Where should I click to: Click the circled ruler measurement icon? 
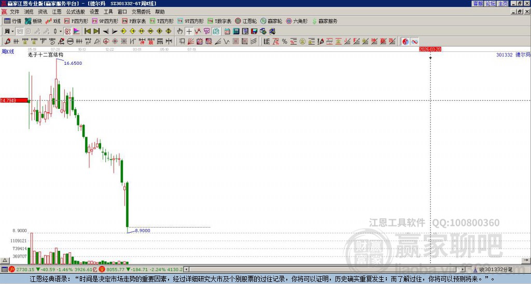(70, 41)
